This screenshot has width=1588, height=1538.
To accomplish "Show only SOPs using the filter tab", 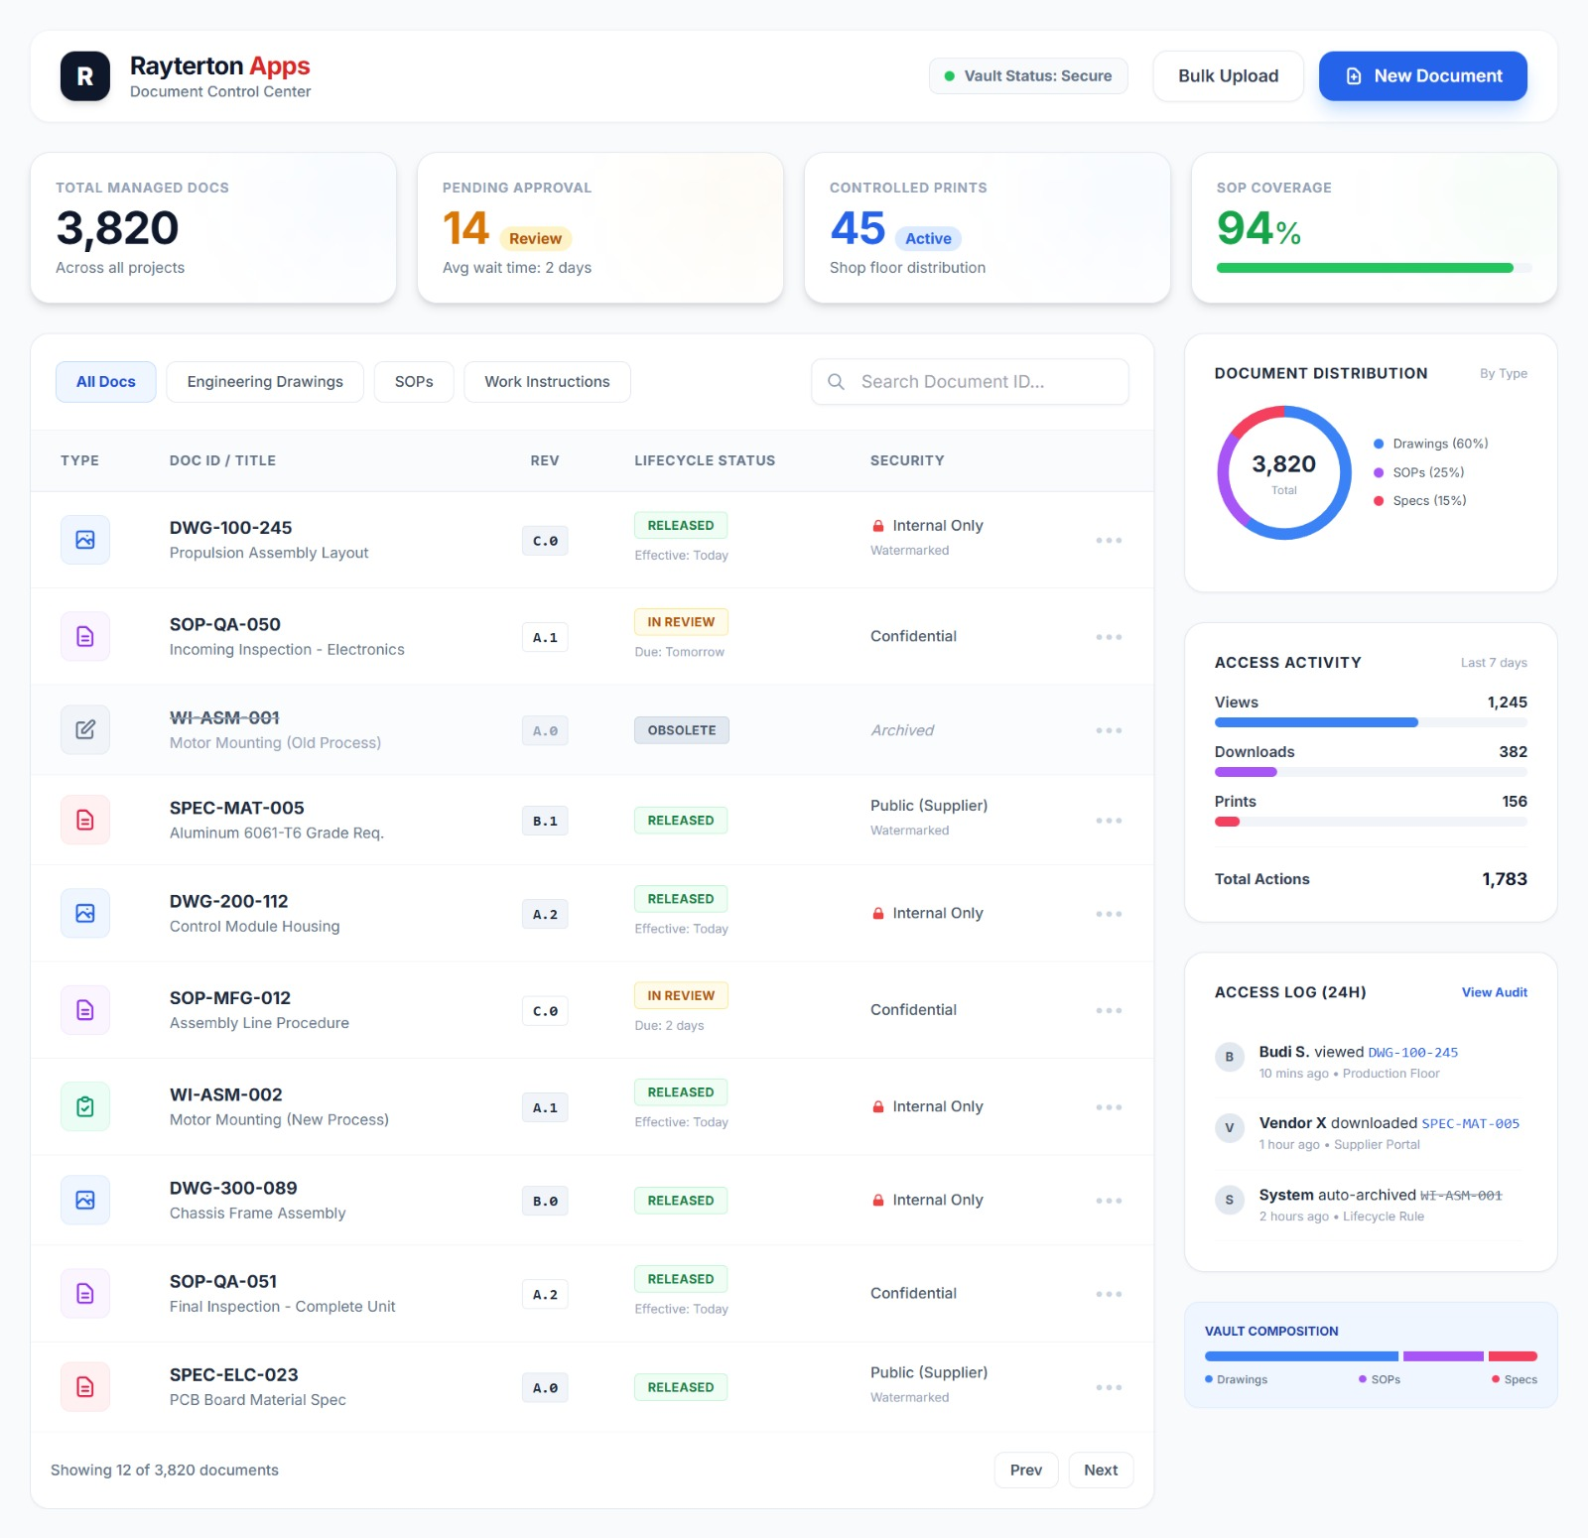I will tap(414, 382).
